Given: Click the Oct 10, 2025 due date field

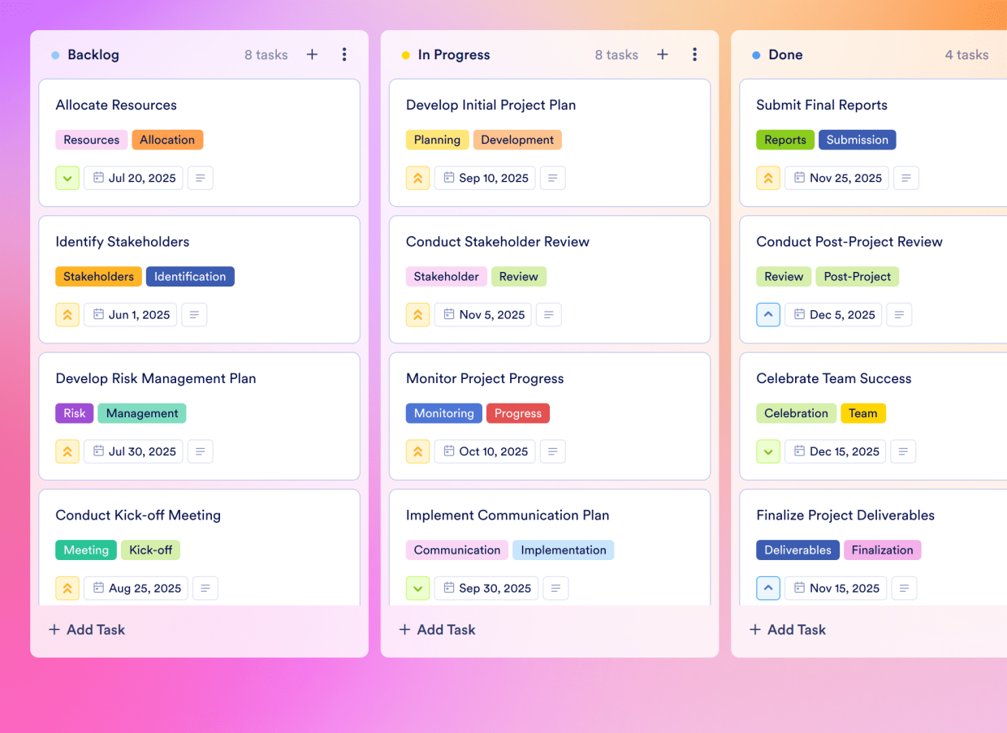Looking at the screenshot, I should coord(485,451).
